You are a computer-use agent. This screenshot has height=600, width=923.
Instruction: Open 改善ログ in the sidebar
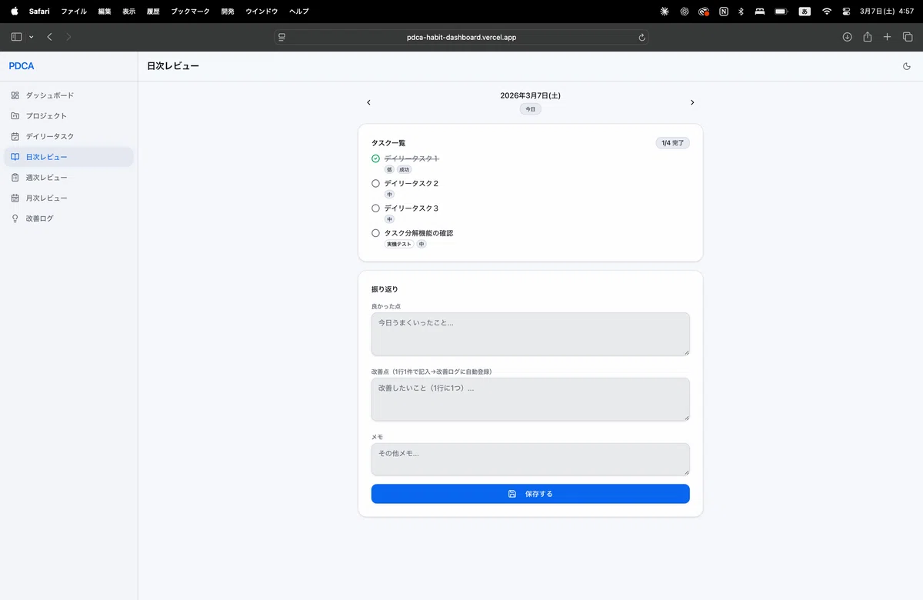(x=68, y=218)
